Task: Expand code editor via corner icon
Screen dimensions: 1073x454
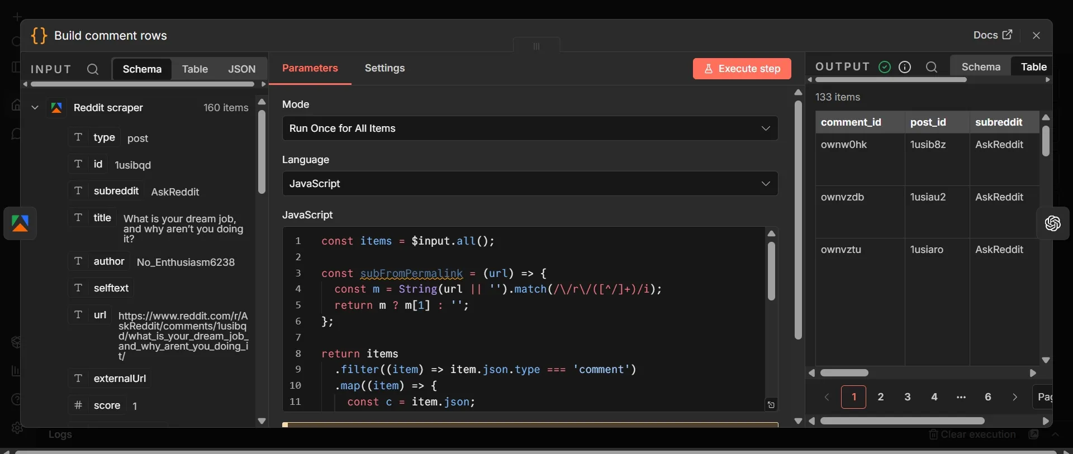Action: point(771,405)
